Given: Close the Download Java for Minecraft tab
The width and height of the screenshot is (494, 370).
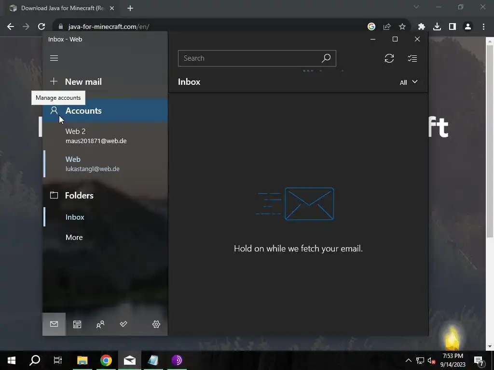Looking at the screenshot, I should (112, 8).
